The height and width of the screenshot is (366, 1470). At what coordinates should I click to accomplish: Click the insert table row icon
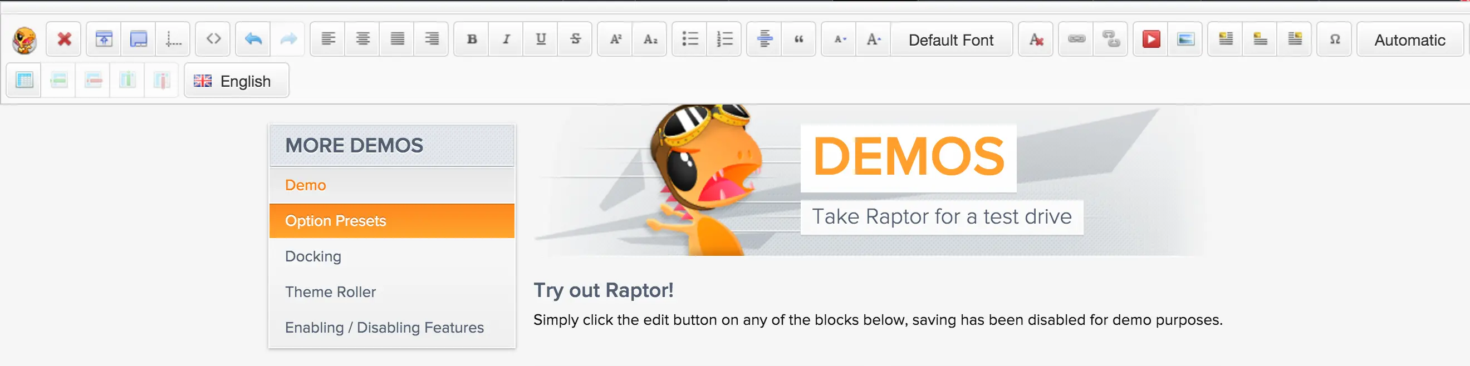pos(58,81)
